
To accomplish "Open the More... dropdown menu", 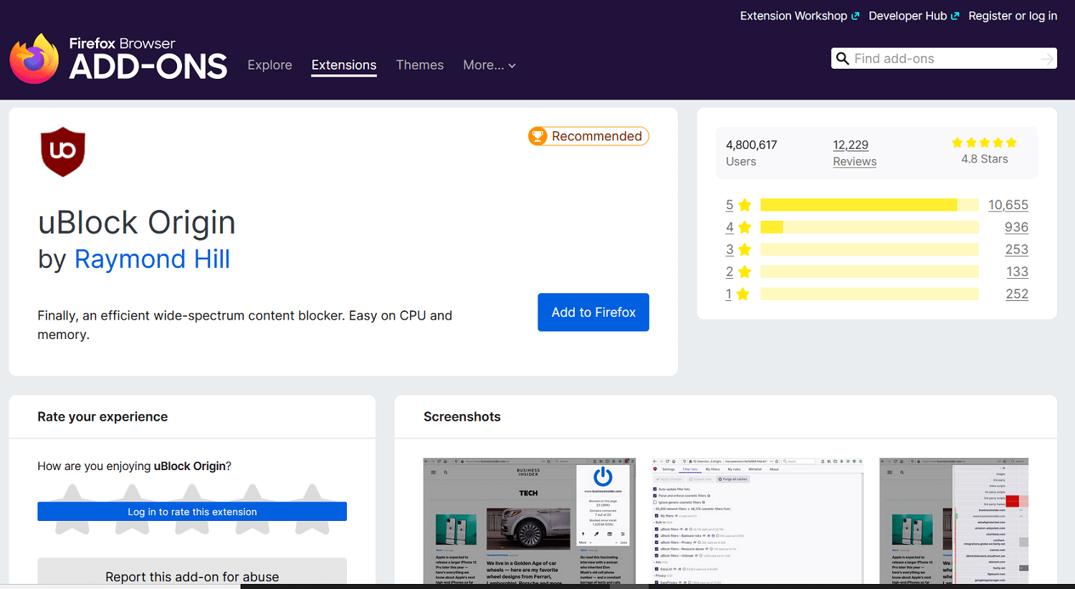I will [489, 64].
